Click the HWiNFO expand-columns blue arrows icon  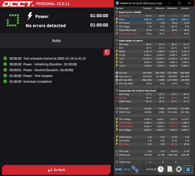point(118,169)
